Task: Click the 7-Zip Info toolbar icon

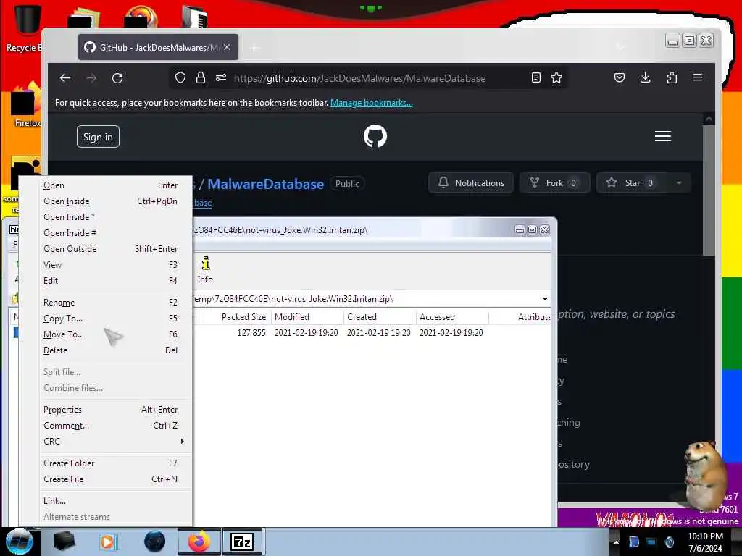Action: point(205,270)
